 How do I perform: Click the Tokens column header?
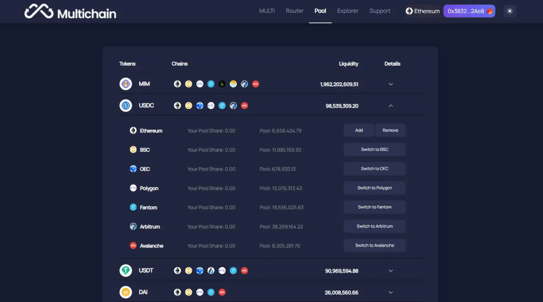(x=127, y=64)
